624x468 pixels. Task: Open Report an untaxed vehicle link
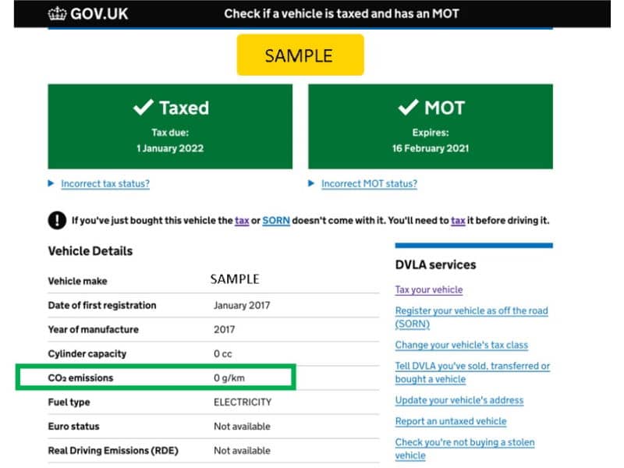[x=451, y=421]
